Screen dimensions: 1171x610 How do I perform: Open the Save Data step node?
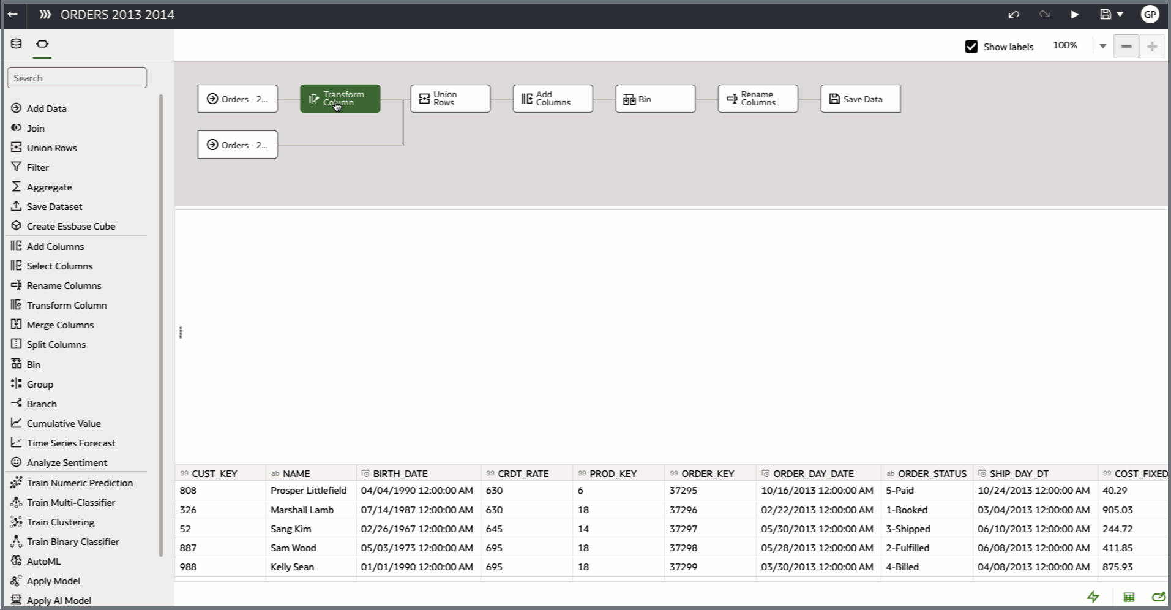tap(859, 99)
